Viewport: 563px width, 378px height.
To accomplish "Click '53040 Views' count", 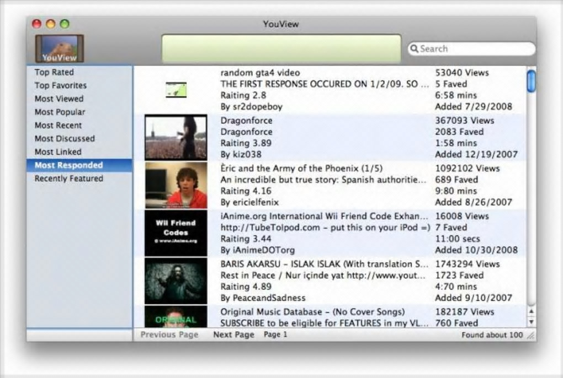I will point(462,73).
